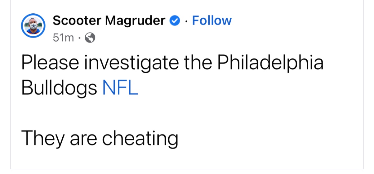
Task: Click the Scooter first name in header
Action: [x=77, y=21]
